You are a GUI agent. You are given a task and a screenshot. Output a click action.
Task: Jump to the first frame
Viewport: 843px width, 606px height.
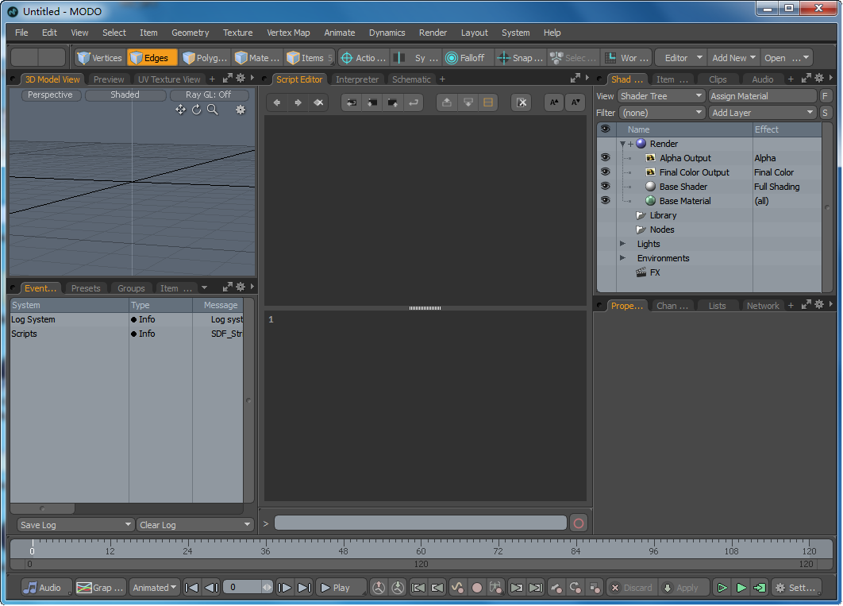(x=191, y=588)
